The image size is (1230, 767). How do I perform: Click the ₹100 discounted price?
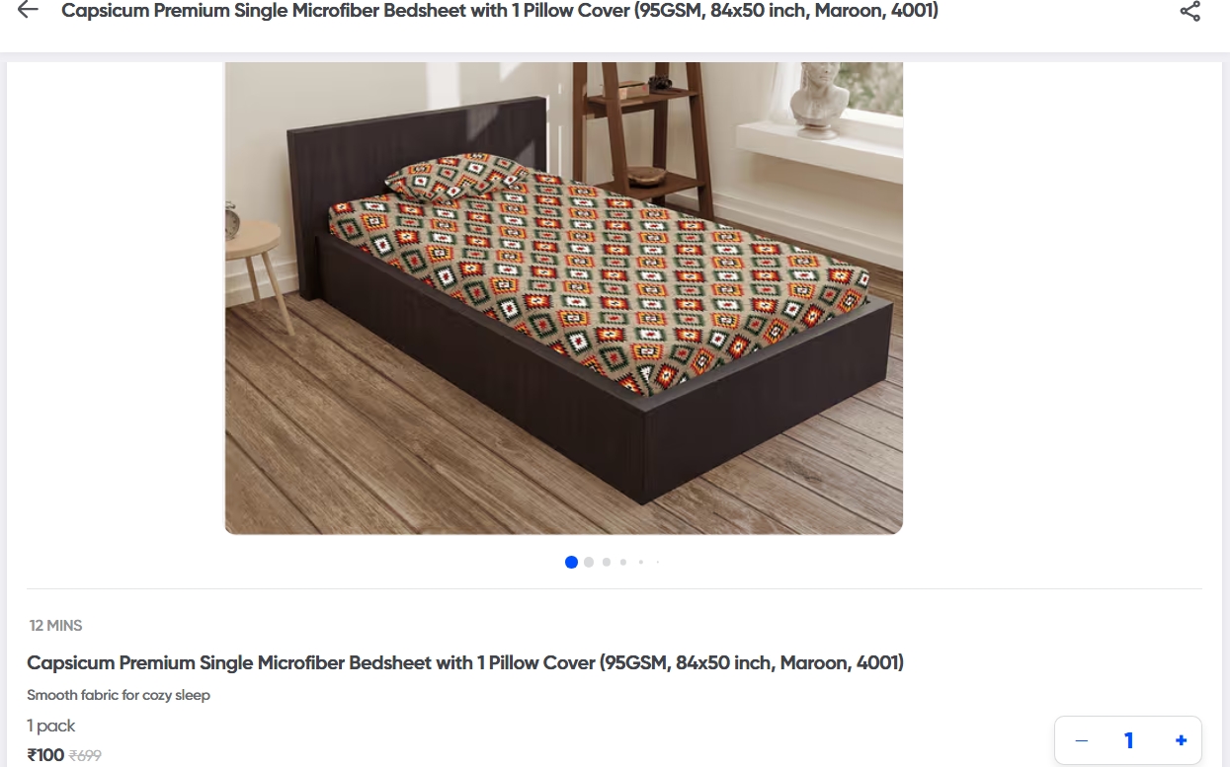pyautogui.click(x=45, y=755)
